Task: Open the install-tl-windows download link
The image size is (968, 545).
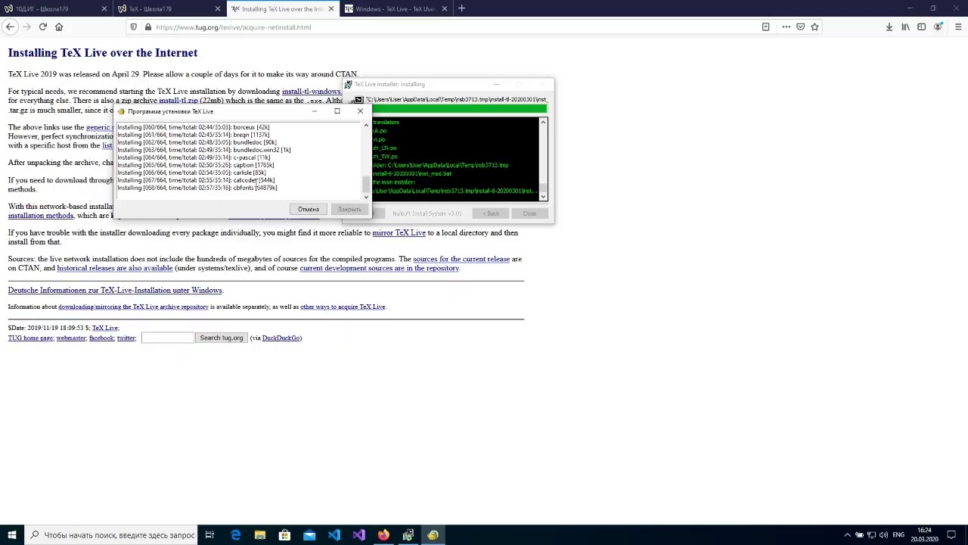Action: [312, 92]
